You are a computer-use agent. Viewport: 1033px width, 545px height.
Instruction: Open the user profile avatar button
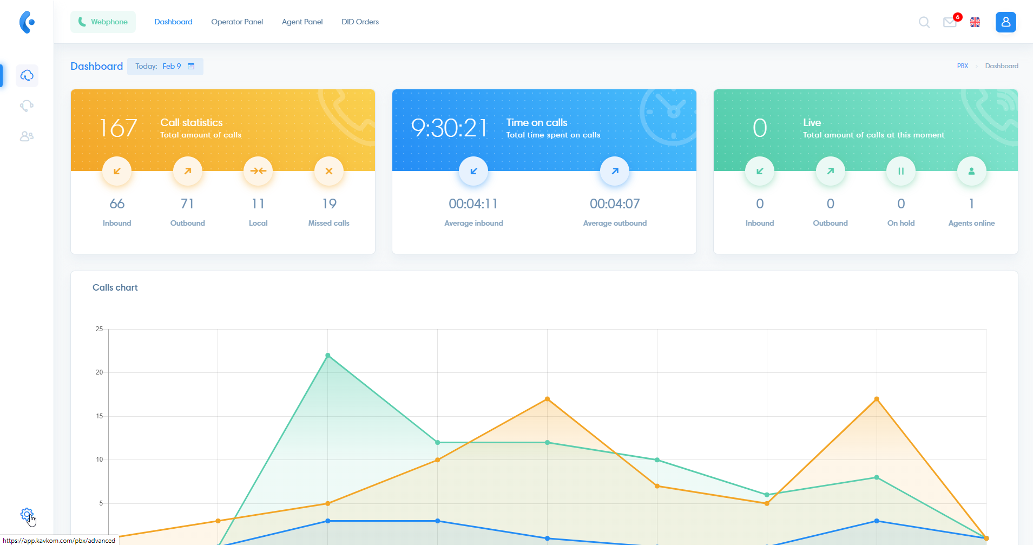[x=1005, y=22]
